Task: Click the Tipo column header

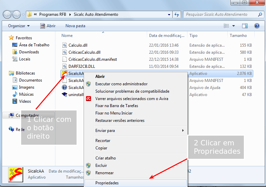Action: click(x=193, y=36)
